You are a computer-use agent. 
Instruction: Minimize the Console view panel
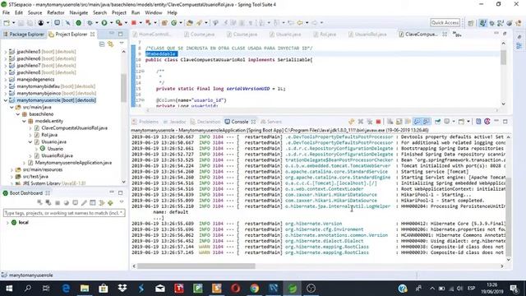[x=496, y=122]
